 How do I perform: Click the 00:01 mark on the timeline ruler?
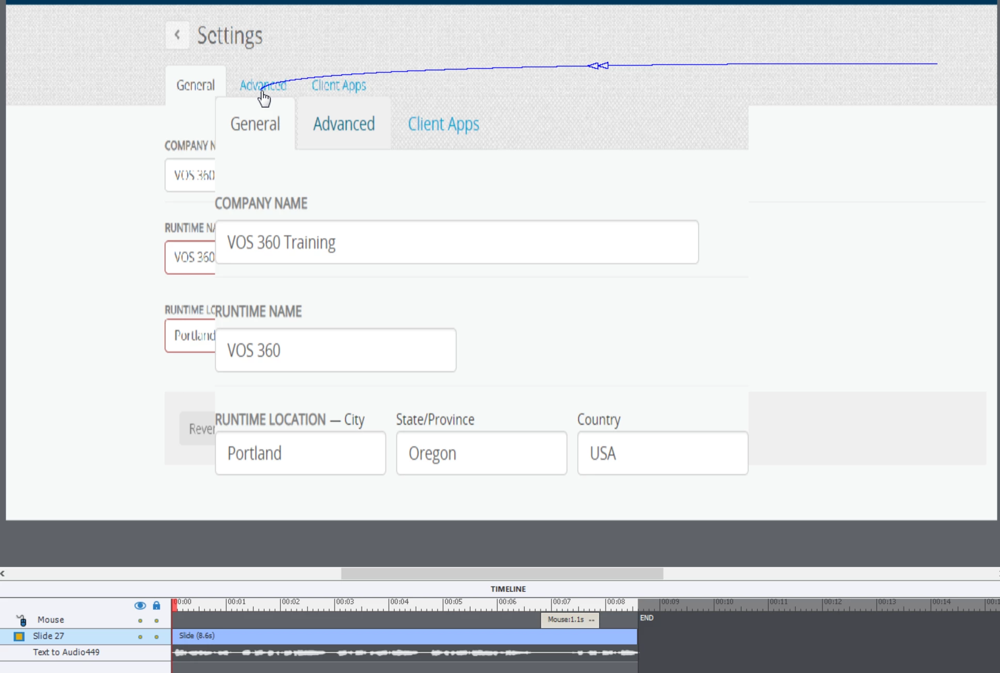pyautogui.click(x=236, y=602)
